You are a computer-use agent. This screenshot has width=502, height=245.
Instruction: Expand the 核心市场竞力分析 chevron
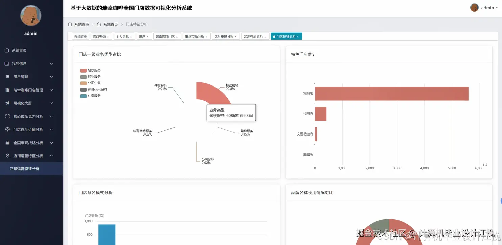(51, 116)
